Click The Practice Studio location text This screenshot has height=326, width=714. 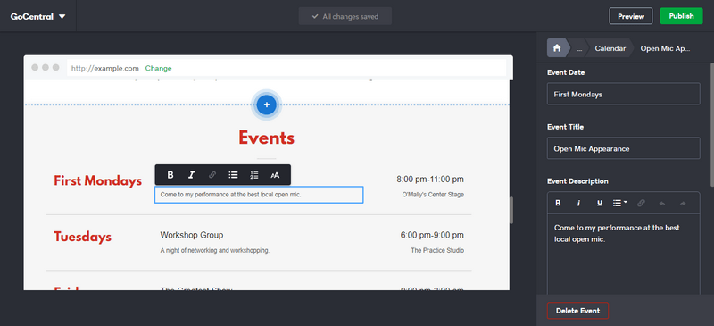[x=437, y=250]
